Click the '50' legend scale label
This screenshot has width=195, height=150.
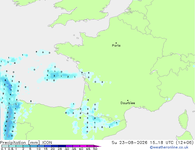click(x=95, y=149)
